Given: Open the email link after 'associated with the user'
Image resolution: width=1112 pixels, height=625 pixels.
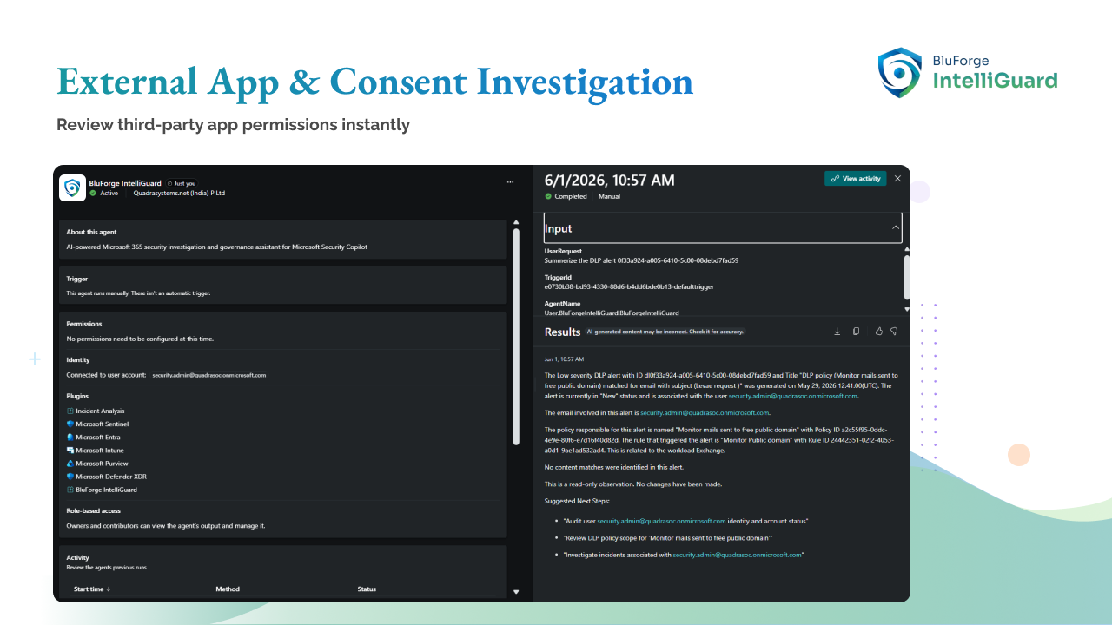Looking at the screenshot, I should click(x=792, y=396).
